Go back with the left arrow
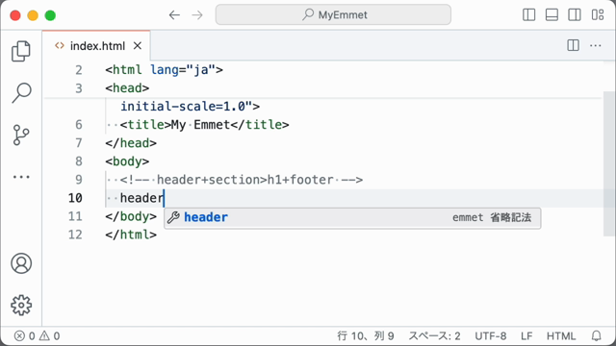616x346 pixels. [x=174, y=15]
